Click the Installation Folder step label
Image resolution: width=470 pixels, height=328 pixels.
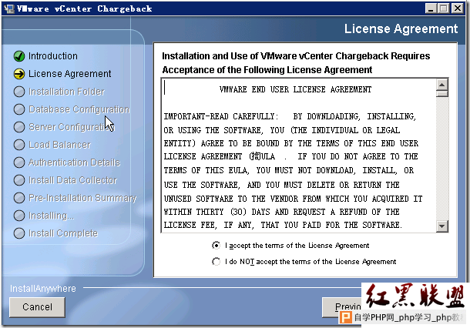pyautogui.click(x=66, y=92)
